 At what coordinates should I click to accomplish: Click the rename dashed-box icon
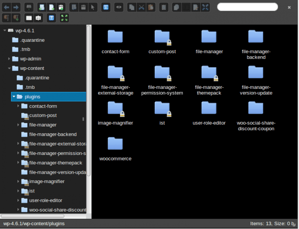pos(186,7)
